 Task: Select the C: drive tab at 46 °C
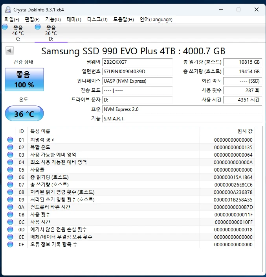coord(18,33)
